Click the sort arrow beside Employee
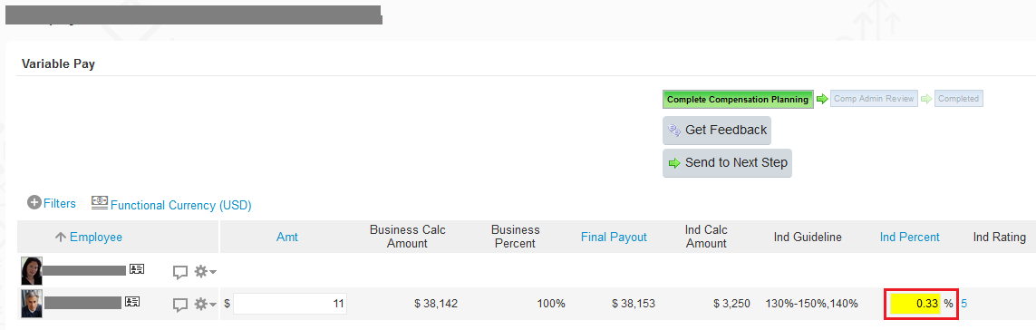Viewport: 1036px width, 330px height. tap(60, 238)
